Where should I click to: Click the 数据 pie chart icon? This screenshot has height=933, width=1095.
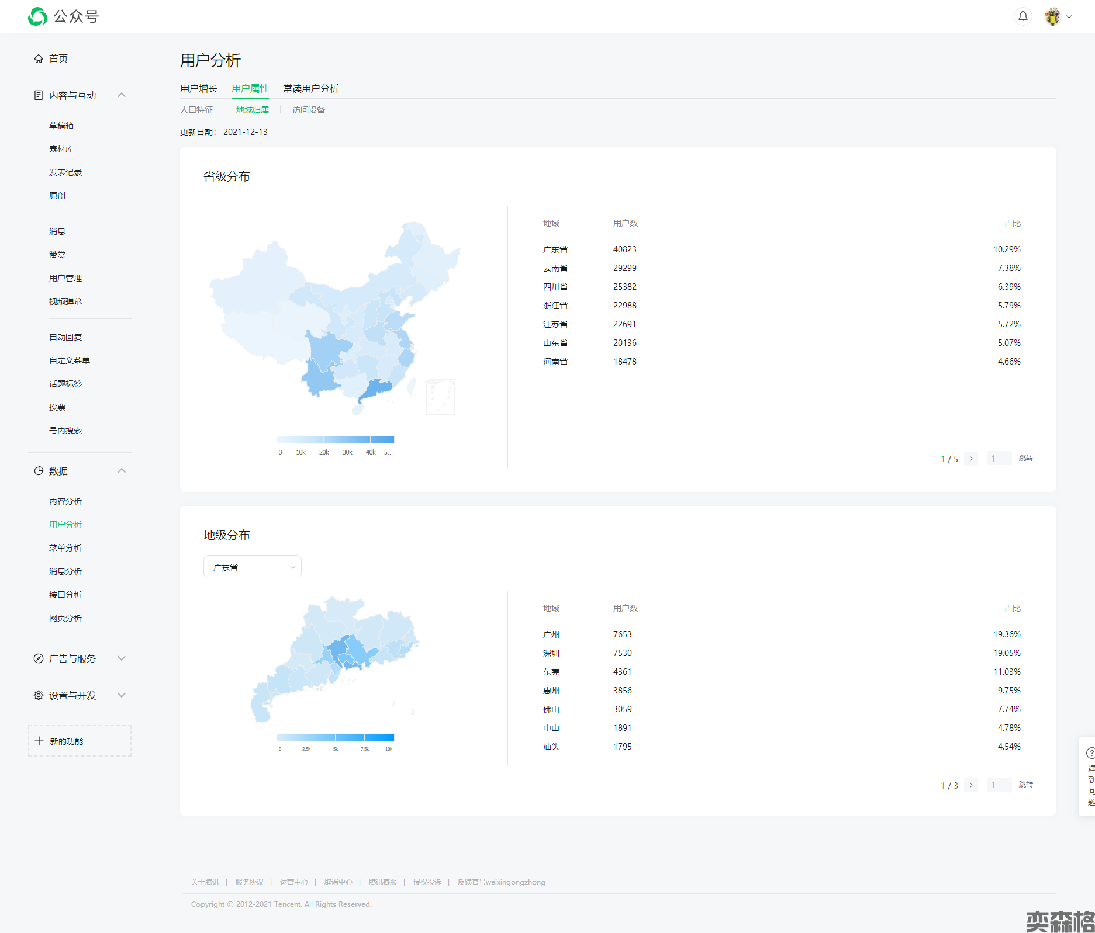coord(39,471)
